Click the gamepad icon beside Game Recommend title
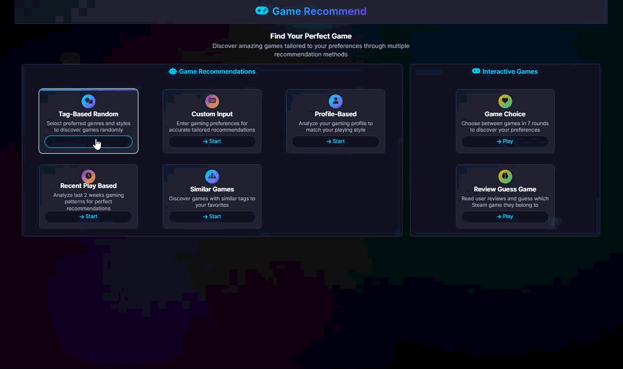 (262, 11)
